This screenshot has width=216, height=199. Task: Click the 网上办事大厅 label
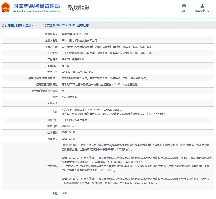[x=202, y=11]
